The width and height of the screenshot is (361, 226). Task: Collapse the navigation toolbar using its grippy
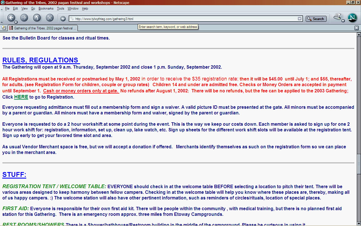[2, 18]
